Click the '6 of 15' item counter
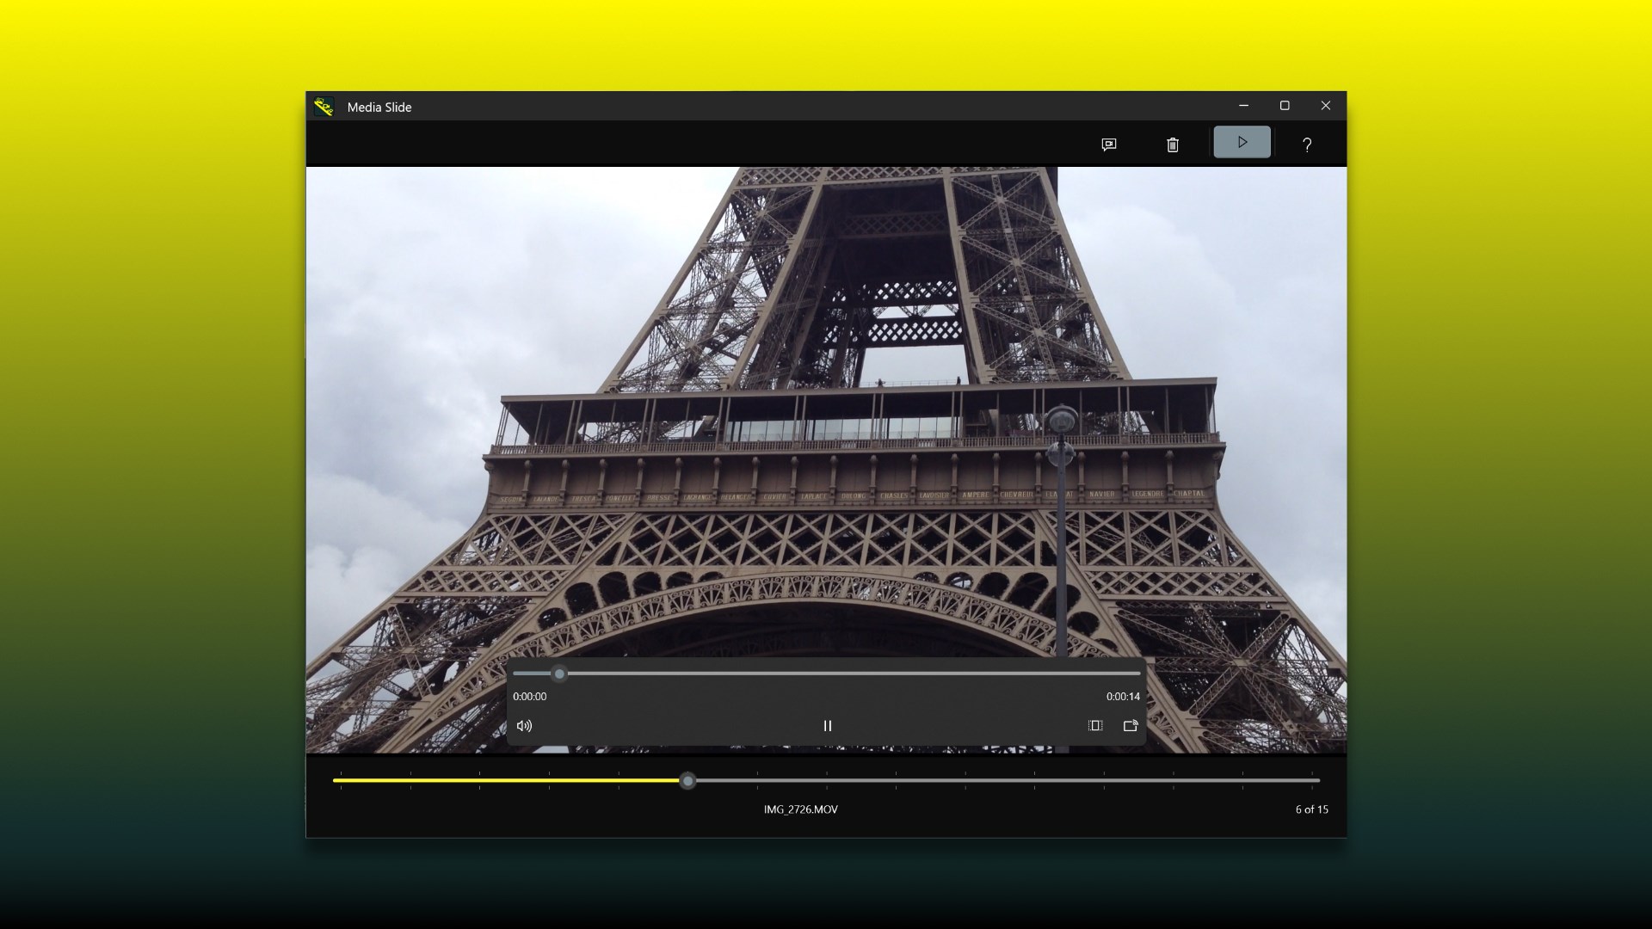 tap(1311, 809)
